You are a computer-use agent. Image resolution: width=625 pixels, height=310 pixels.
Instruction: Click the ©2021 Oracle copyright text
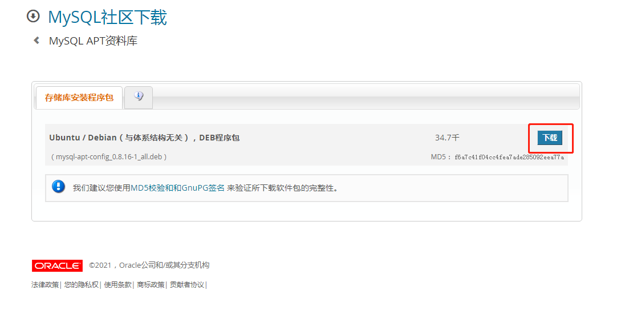coord(149,265)
